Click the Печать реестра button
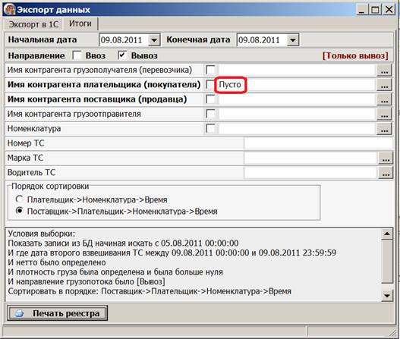This screenshot has height=339, width=400. [x=57, y=313]
